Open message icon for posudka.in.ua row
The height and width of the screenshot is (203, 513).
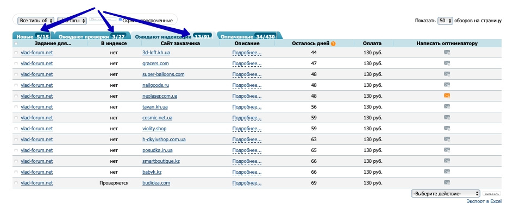pos(447,150)
